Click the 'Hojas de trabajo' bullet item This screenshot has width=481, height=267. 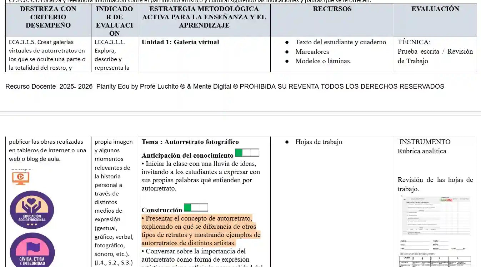click(x=319, y=142)
